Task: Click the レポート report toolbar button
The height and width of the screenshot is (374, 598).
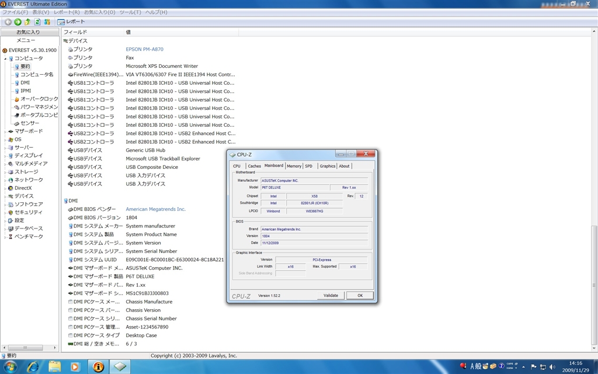Action: (71, 22)
